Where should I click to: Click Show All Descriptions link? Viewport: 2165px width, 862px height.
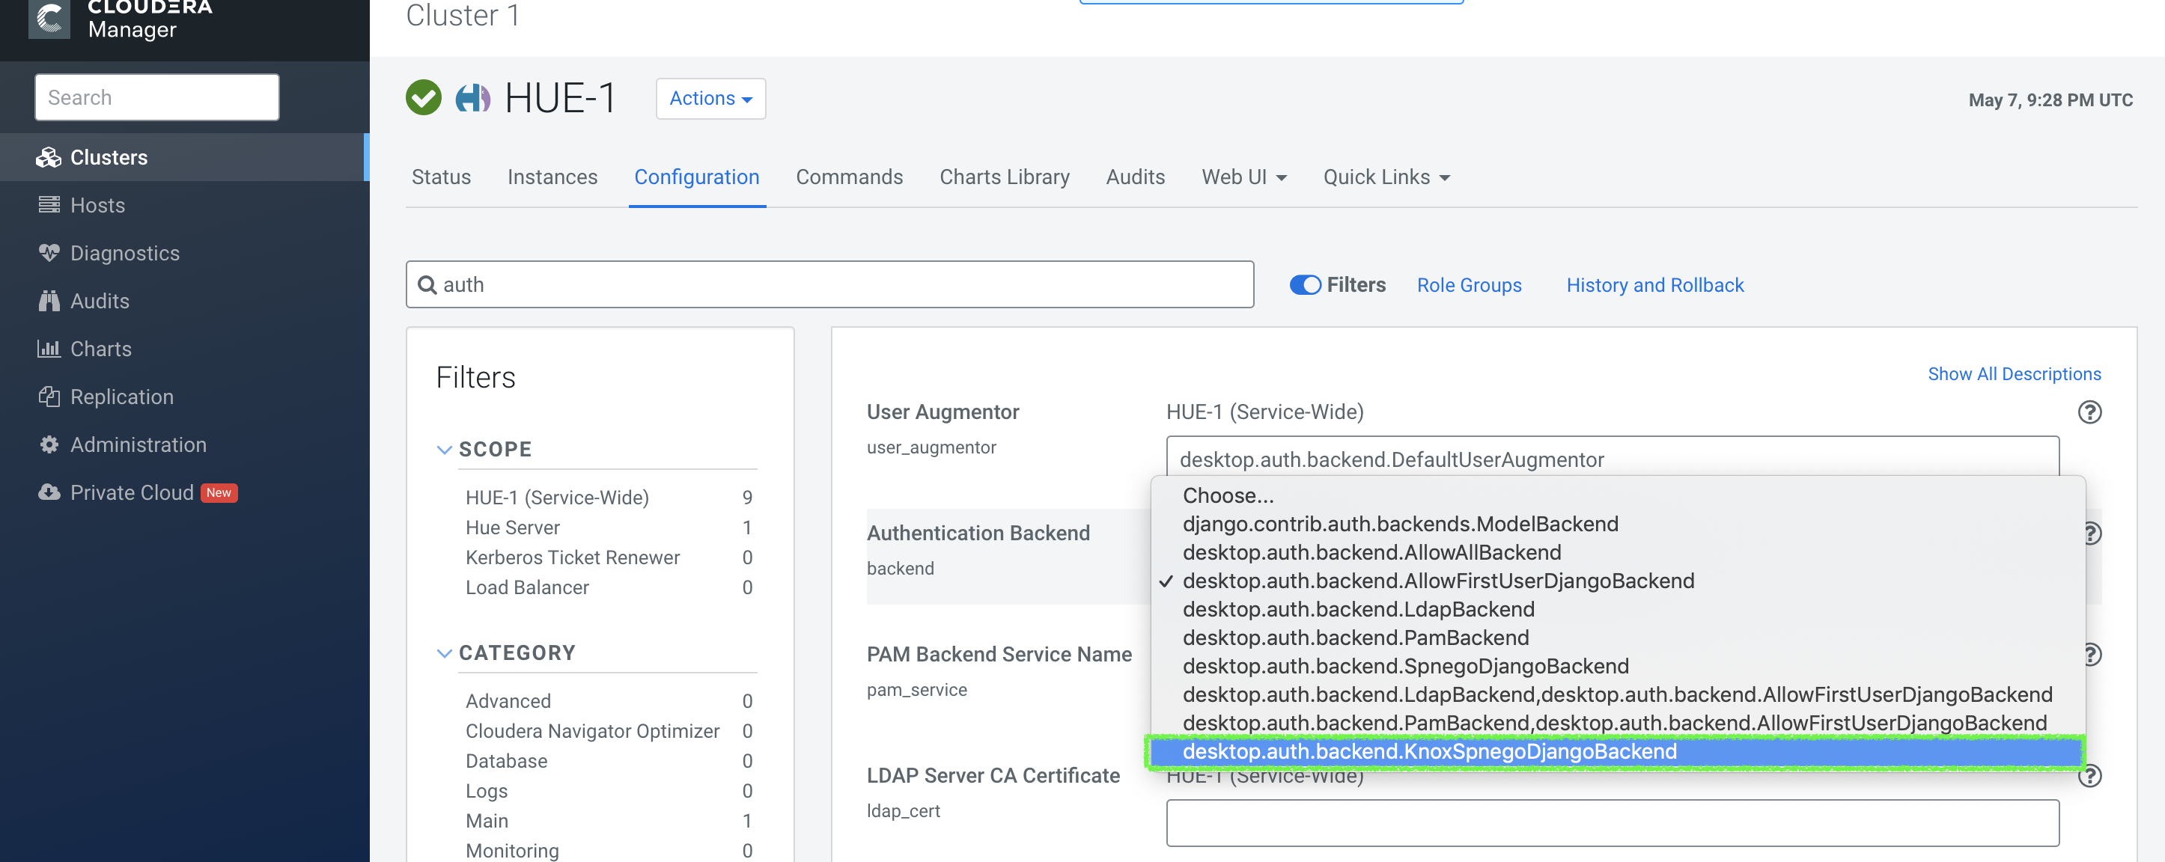coord(2015,373)
